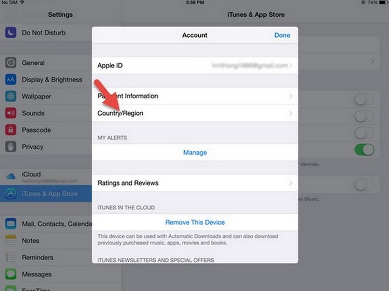Tap the iCloud cloud icon

[11, 177]
